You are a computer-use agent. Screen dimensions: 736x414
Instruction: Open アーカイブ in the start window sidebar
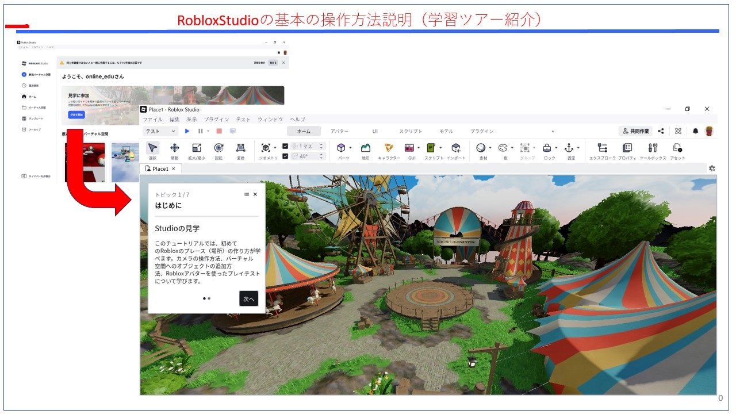[32, 129]
